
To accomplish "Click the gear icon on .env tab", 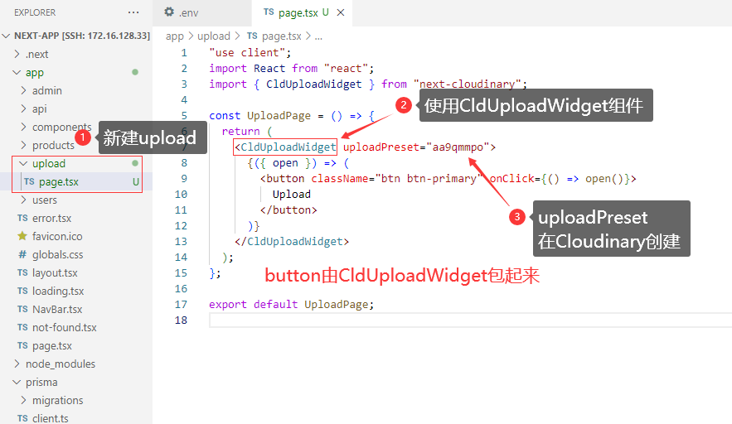I will (169, 12).
